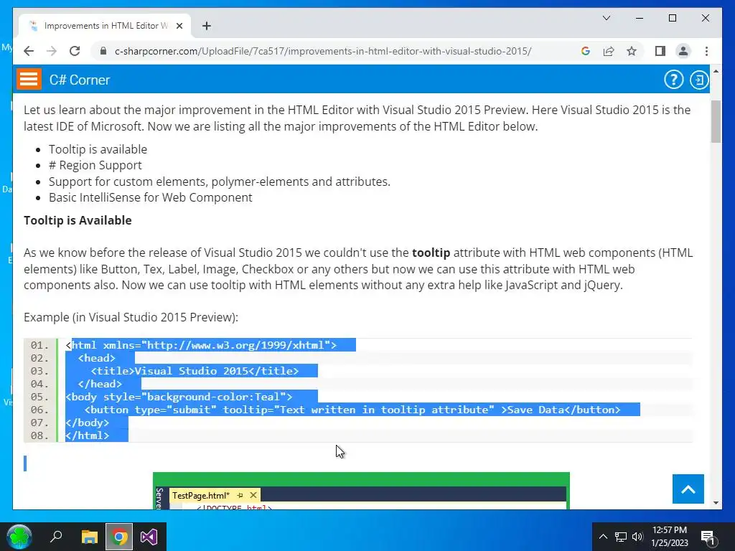This screenshot has height=551, width=735.
Task: Close the Improvements in HTML Editor tab
Action: (x=179, y=26)
